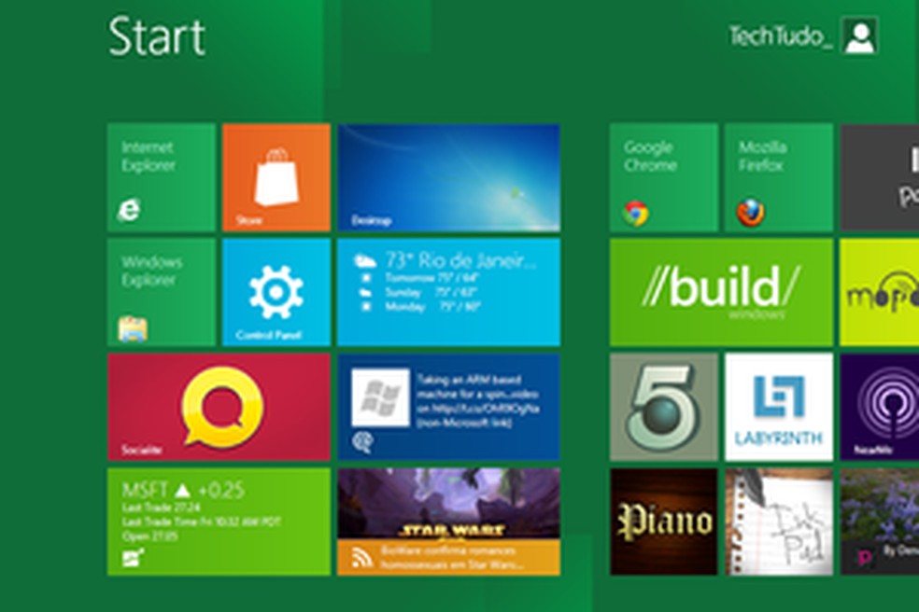Open Windows Explorer
This screenshot has height=612, width=919.
pos(161,291)
